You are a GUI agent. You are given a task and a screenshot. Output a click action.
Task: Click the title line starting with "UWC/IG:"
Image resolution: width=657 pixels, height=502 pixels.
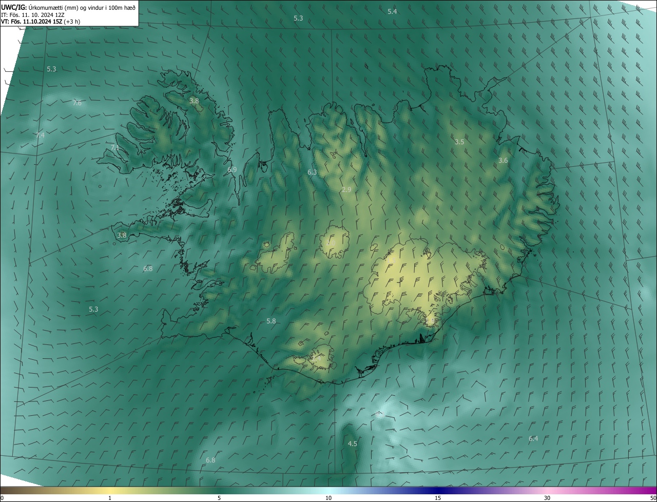(x=68, y=7)
